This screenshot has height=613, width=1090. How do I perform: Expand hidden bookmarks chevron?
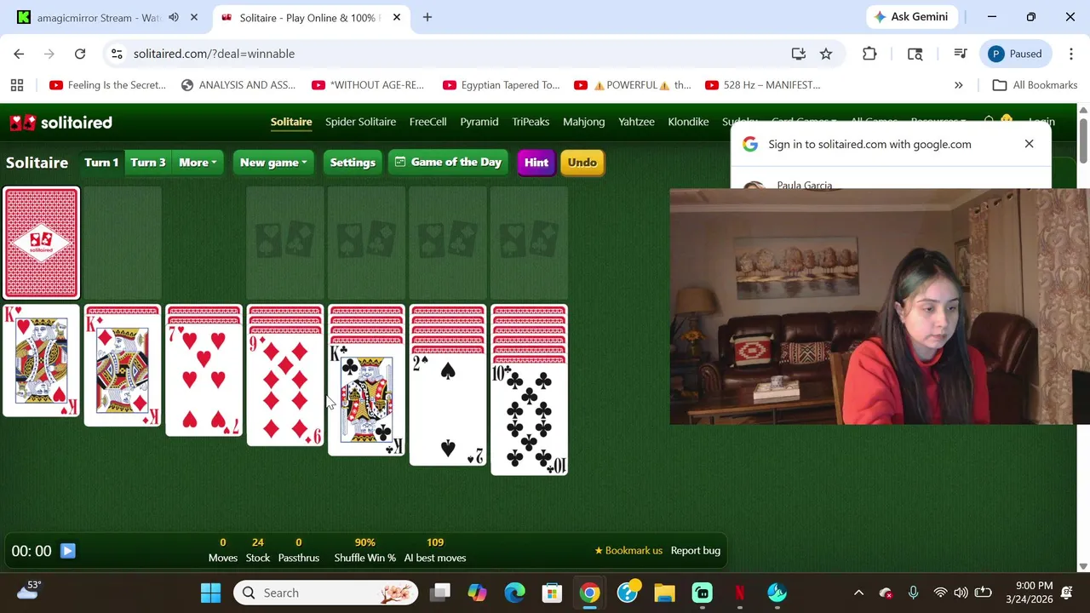pyautogui.click(x=959, y=85)
